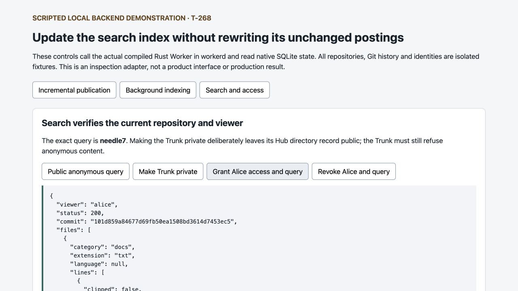Click the bold needle7 query term
This screenshot has height=291, width=518.
coord(113,141)
